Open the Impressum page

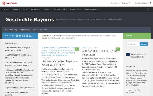click(25, 30)
